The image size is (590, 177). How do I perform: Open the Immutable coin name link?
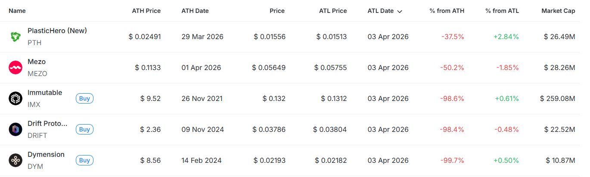(45, 93)
